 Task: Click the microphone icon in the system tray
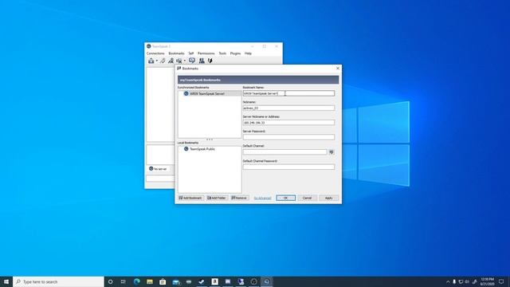pos(454,281)
